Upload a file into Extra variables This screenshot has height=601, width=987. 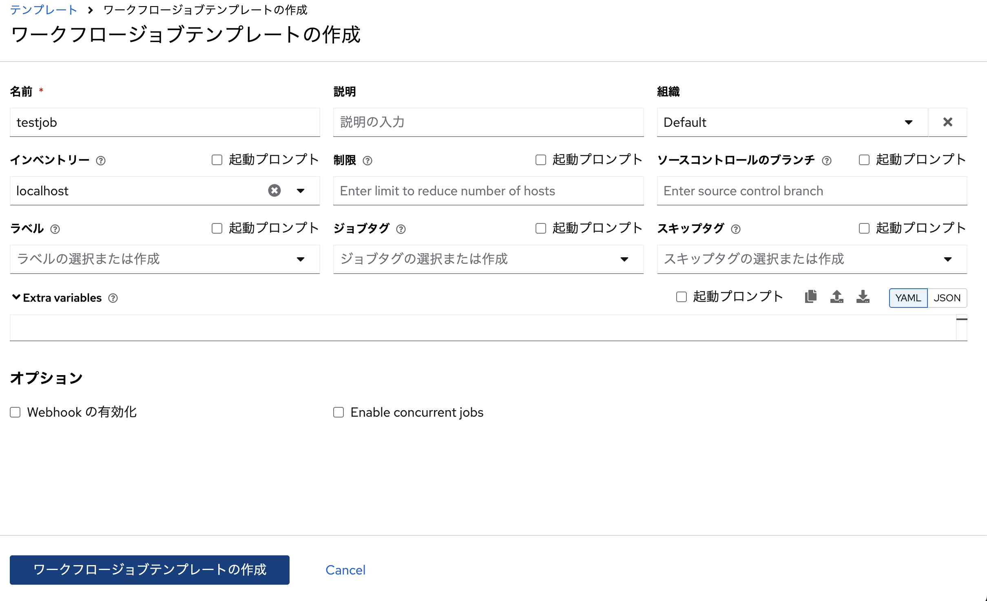point(837,297)
